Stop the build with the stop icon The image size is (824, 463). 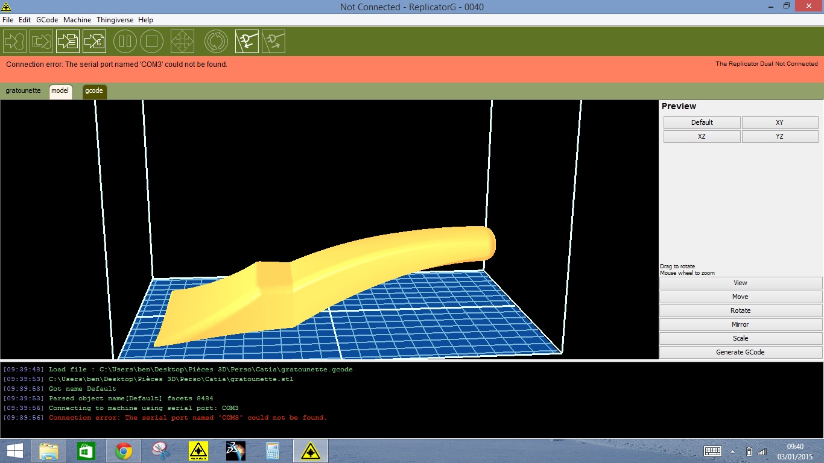click(152, 42)
